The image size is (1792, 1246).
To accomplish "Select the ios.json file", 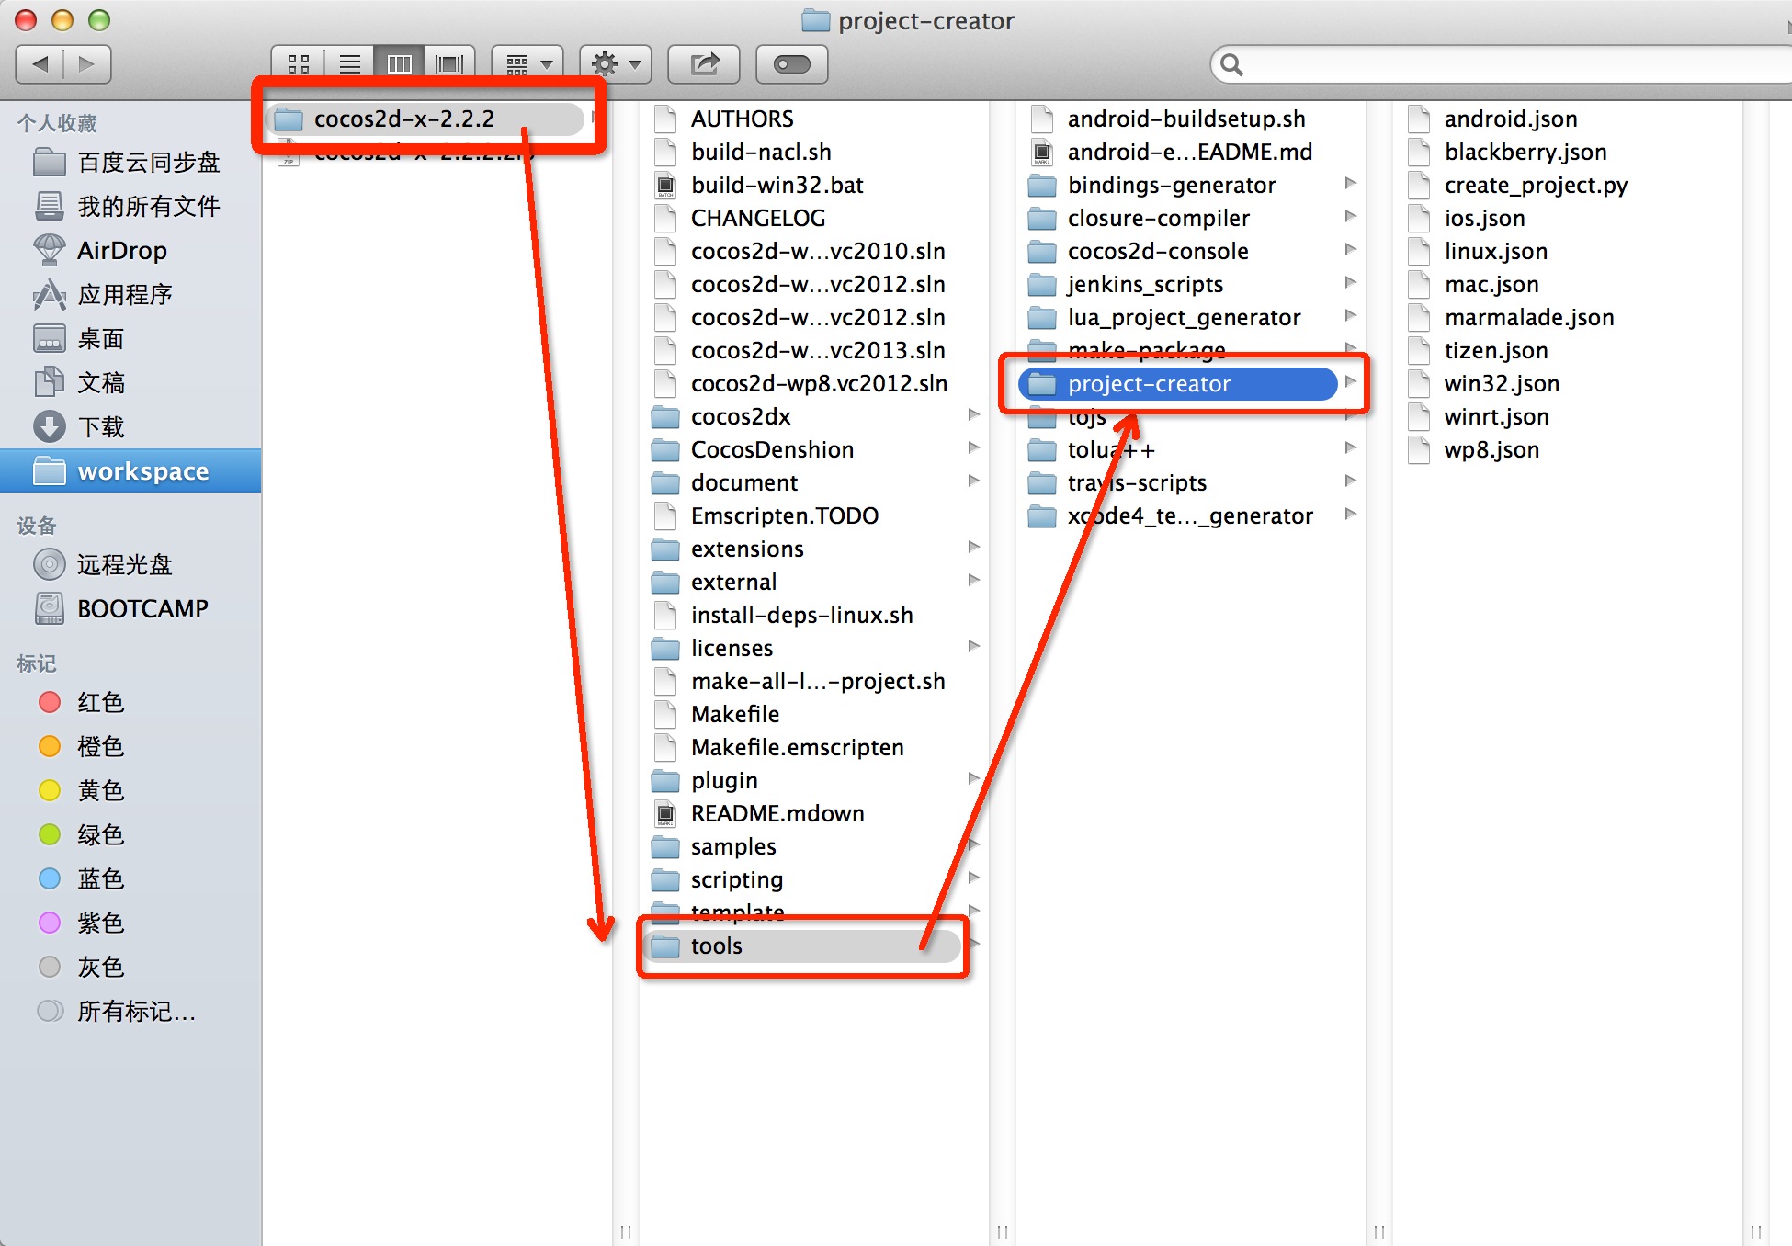I will 1555,219.
